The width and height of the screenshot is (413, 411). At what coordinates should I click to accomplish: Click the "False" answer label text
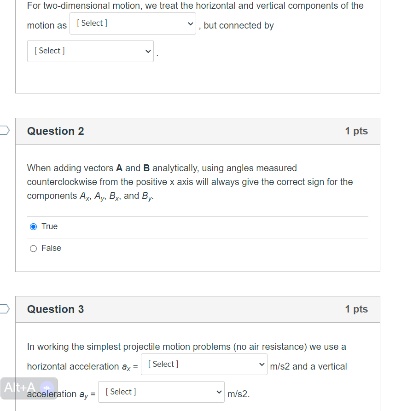point(51,248)
